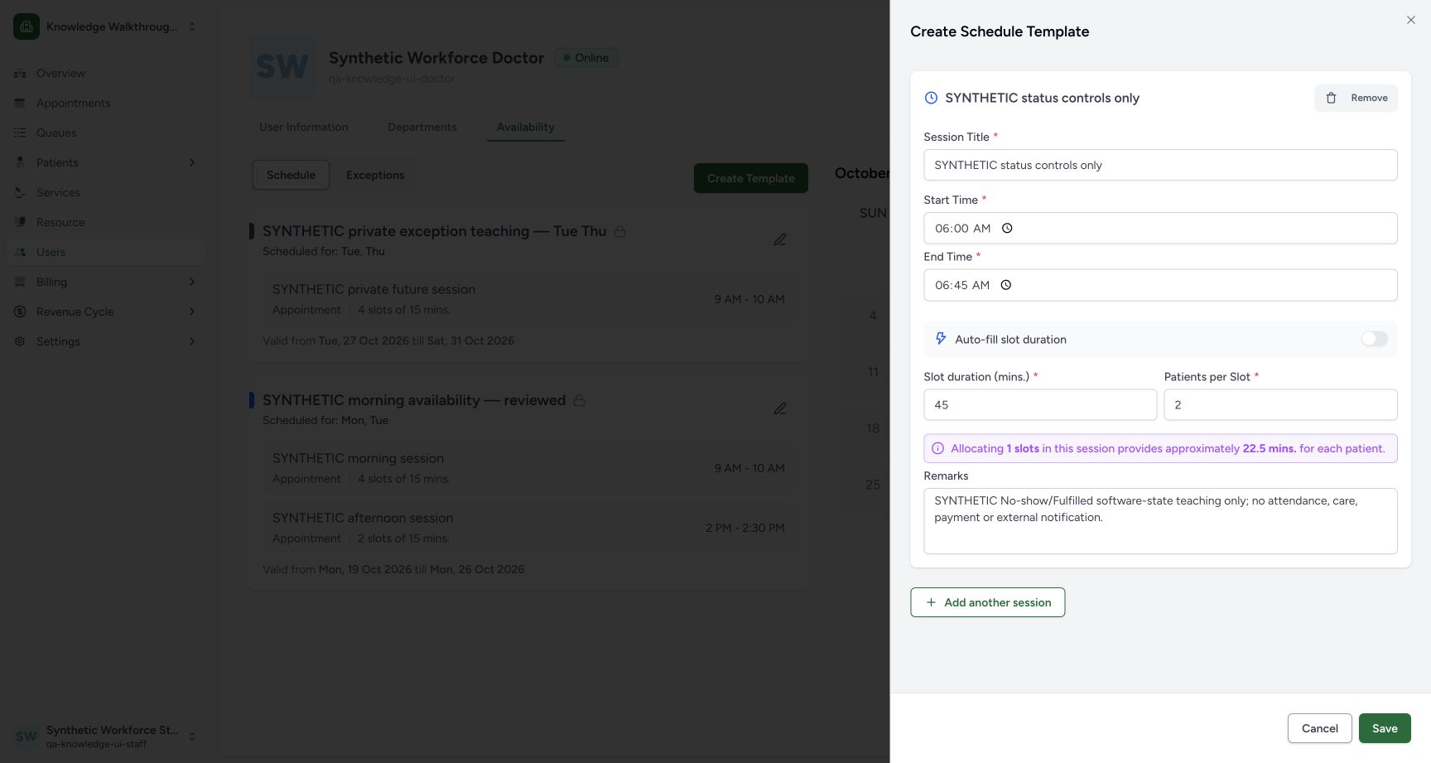Click the Slot duration input field

[1040, 405]
